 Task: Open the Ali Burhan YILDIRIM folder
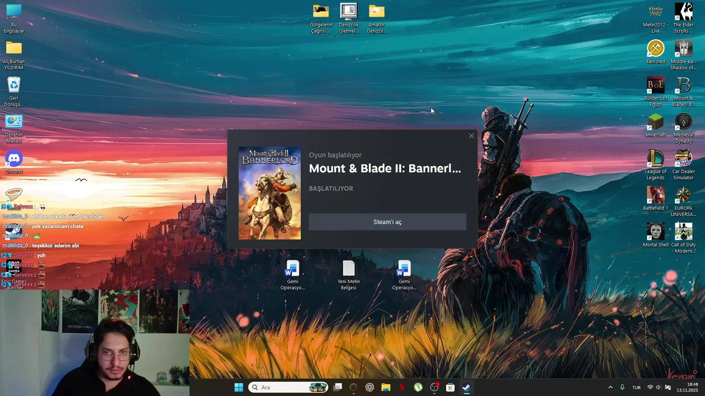14,56
